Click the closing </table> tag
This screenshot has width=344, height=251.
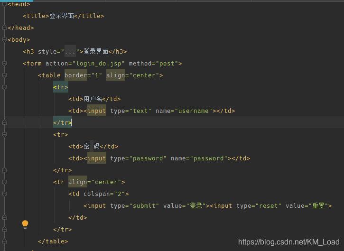tap(53, 241)
